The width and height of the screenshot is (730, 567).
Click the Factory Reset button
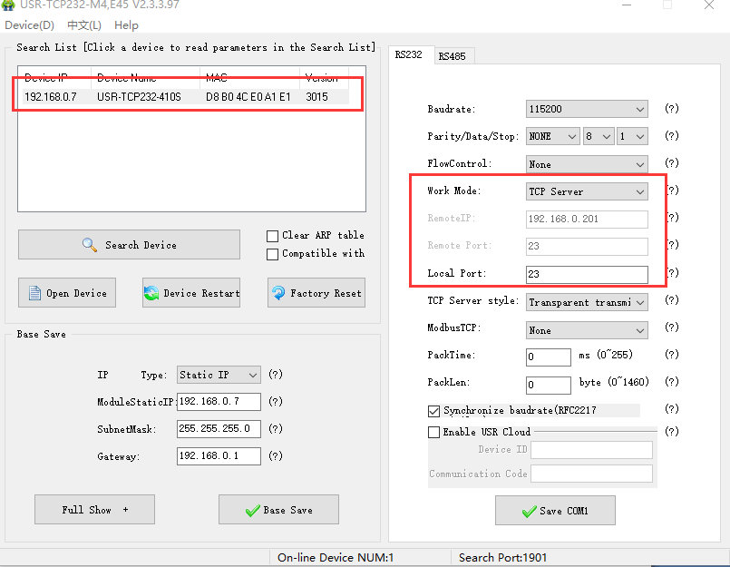[316, 293]
